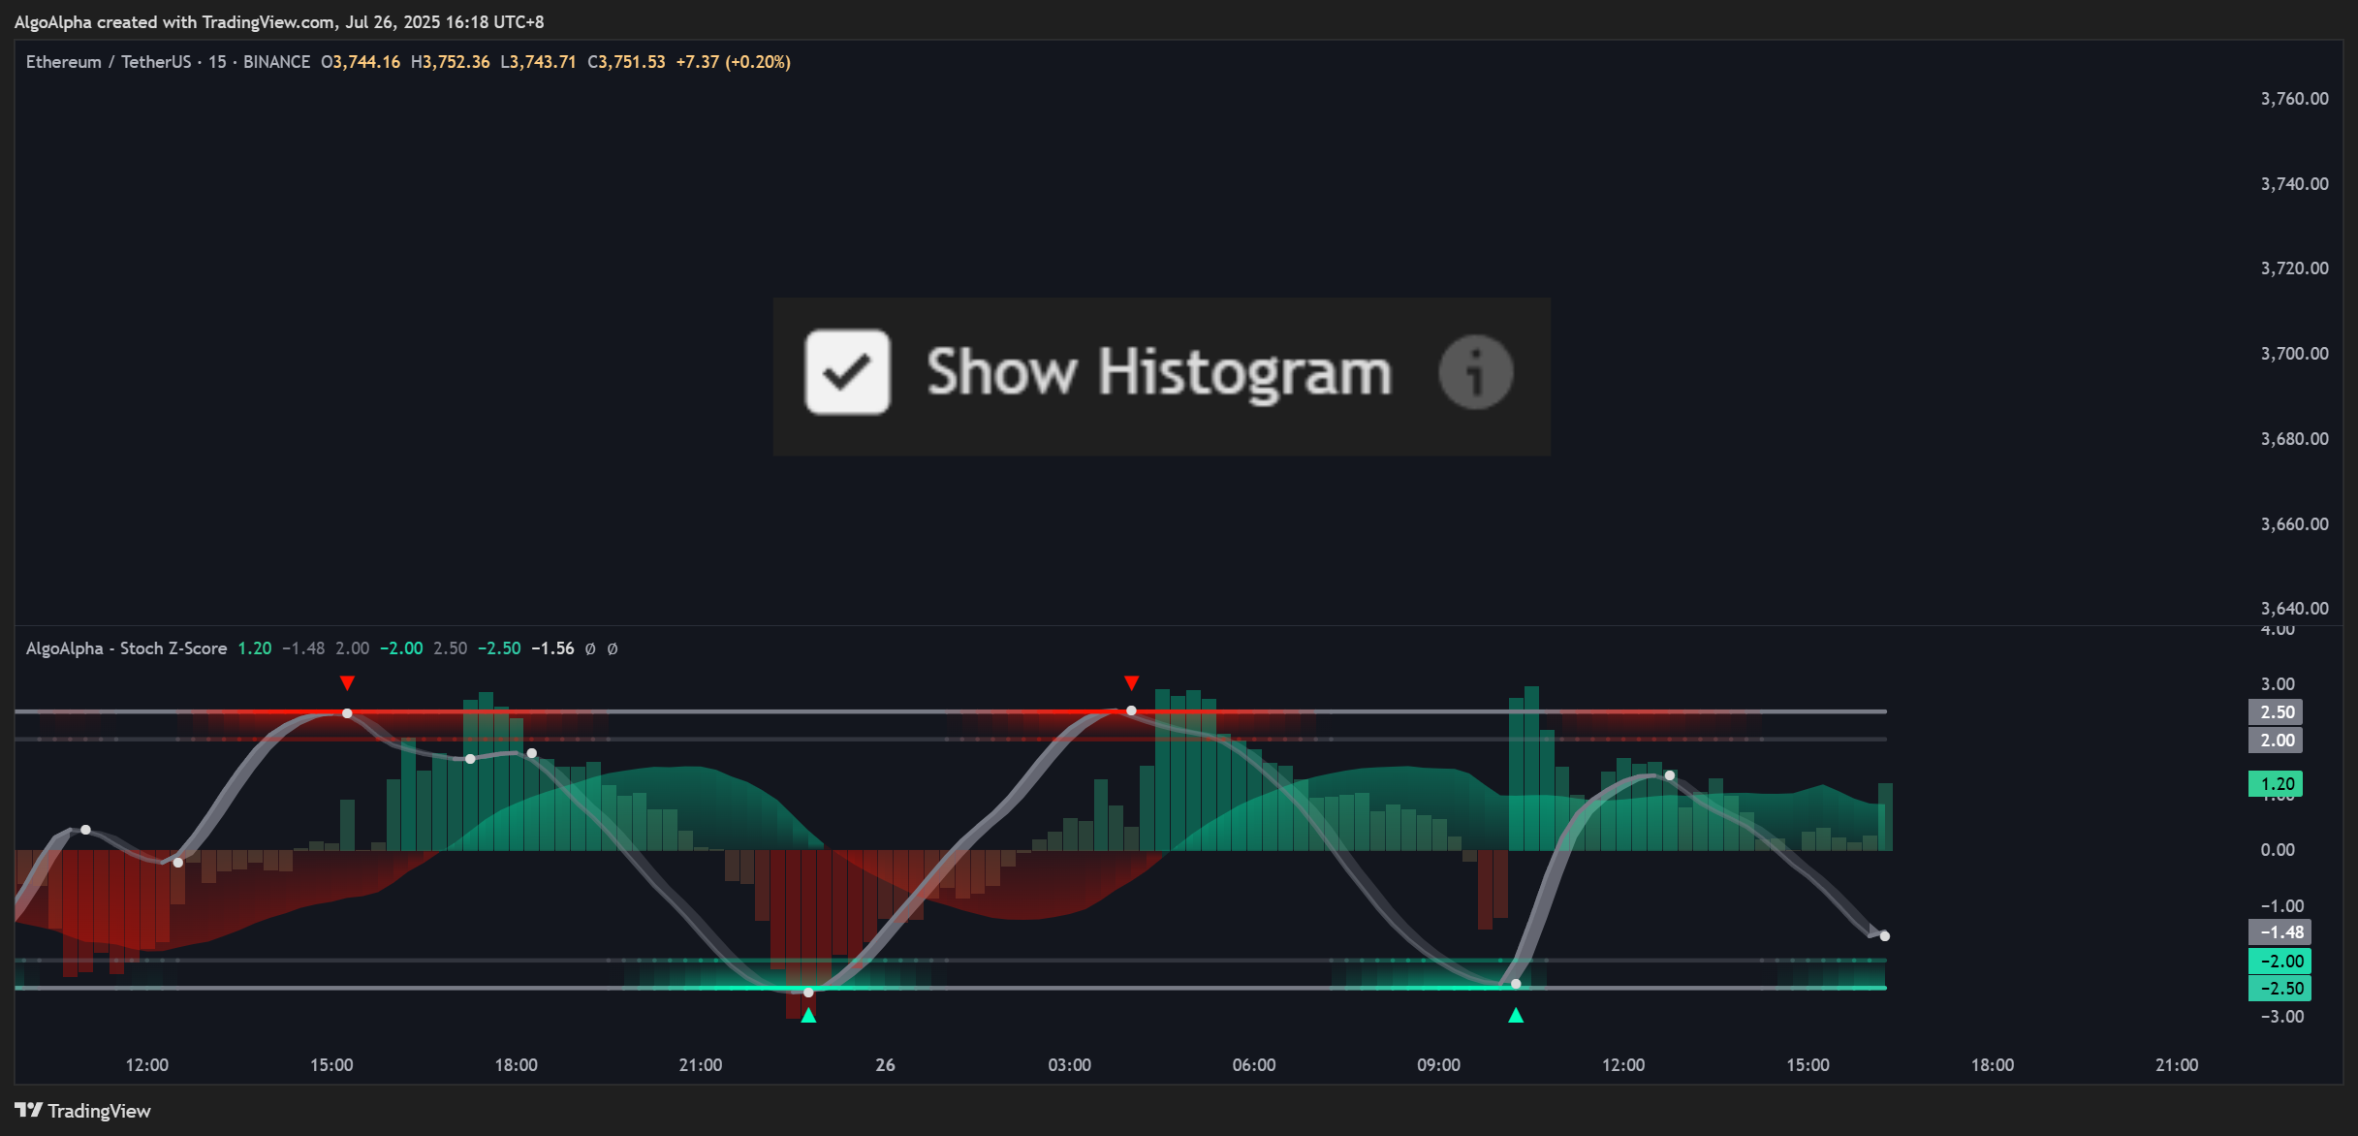The height and width of the screenshot is (1136, 2358).
Task: Click the 26 date label on time axis
Action: point(885,1065)
